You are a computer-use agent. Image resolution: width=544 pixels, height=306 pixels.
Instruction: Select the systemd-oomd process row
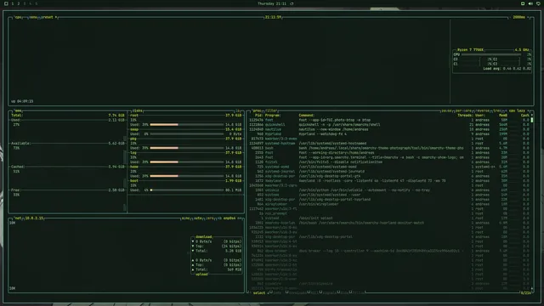point(389,167)
